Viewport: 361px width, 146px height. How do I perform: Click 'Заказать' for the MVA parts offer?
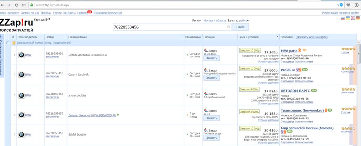coord(212,58)
